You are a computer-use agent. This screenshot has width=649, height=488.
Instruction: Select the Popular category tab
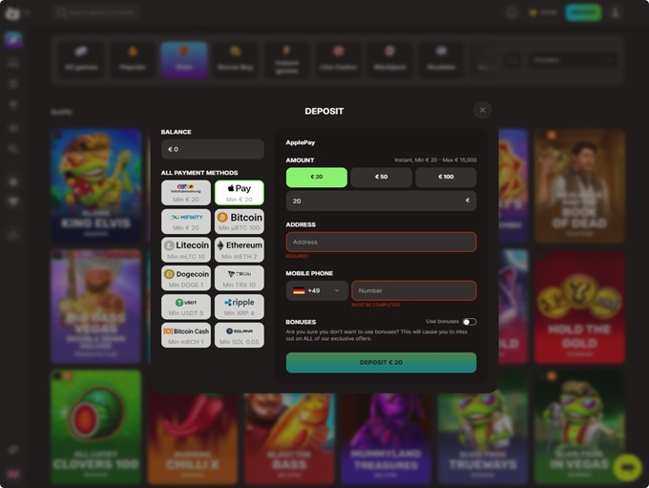point(133,59)
